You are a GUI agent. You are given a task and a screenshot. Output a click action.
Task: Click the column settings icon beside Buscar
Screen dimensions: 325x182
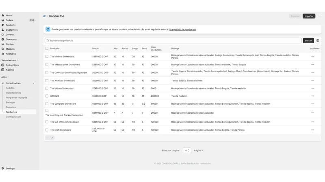(x=318, y=40)
